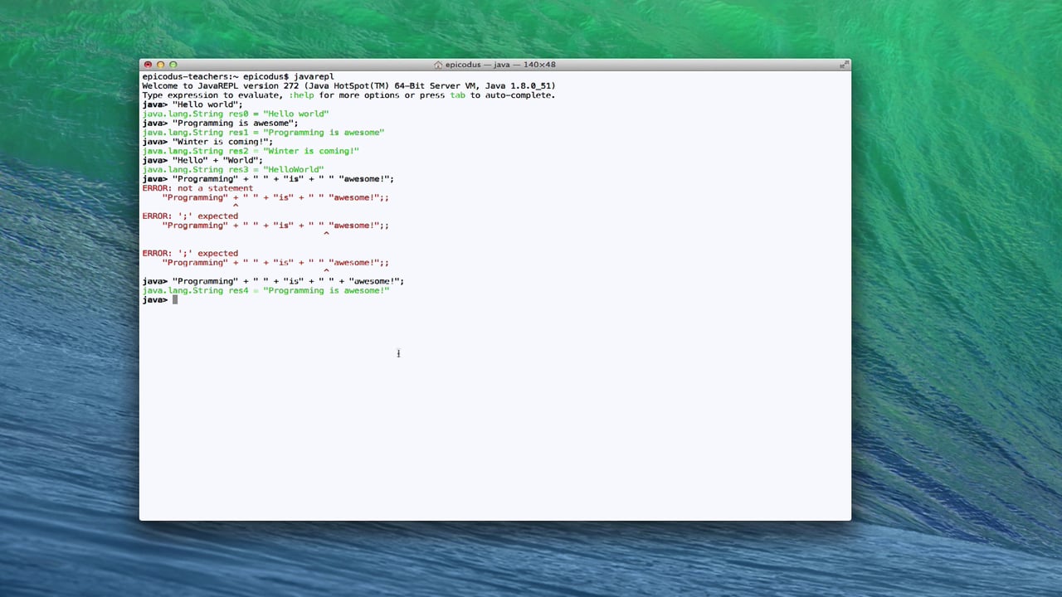
Task: Click the java> "Hello" + "World"; command
Action: pyautogui.click(x=202, y=160)
